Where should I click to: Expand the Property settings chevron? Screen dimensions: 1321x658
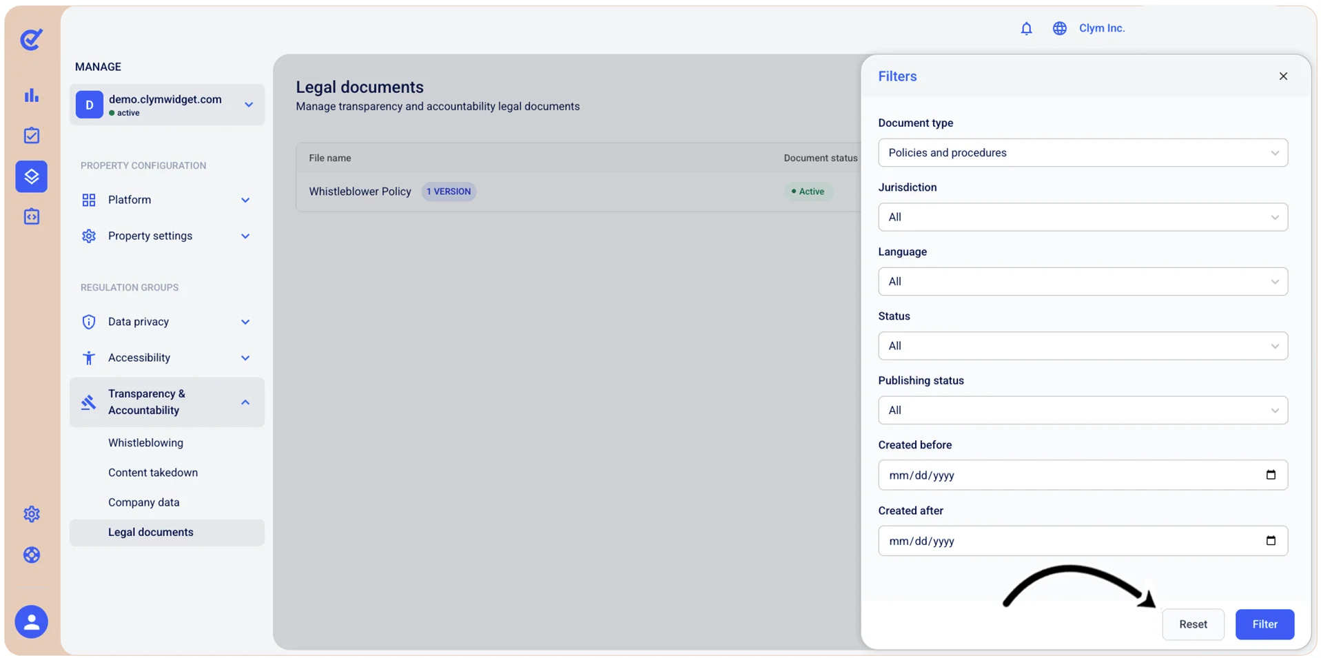pos(245,236)
